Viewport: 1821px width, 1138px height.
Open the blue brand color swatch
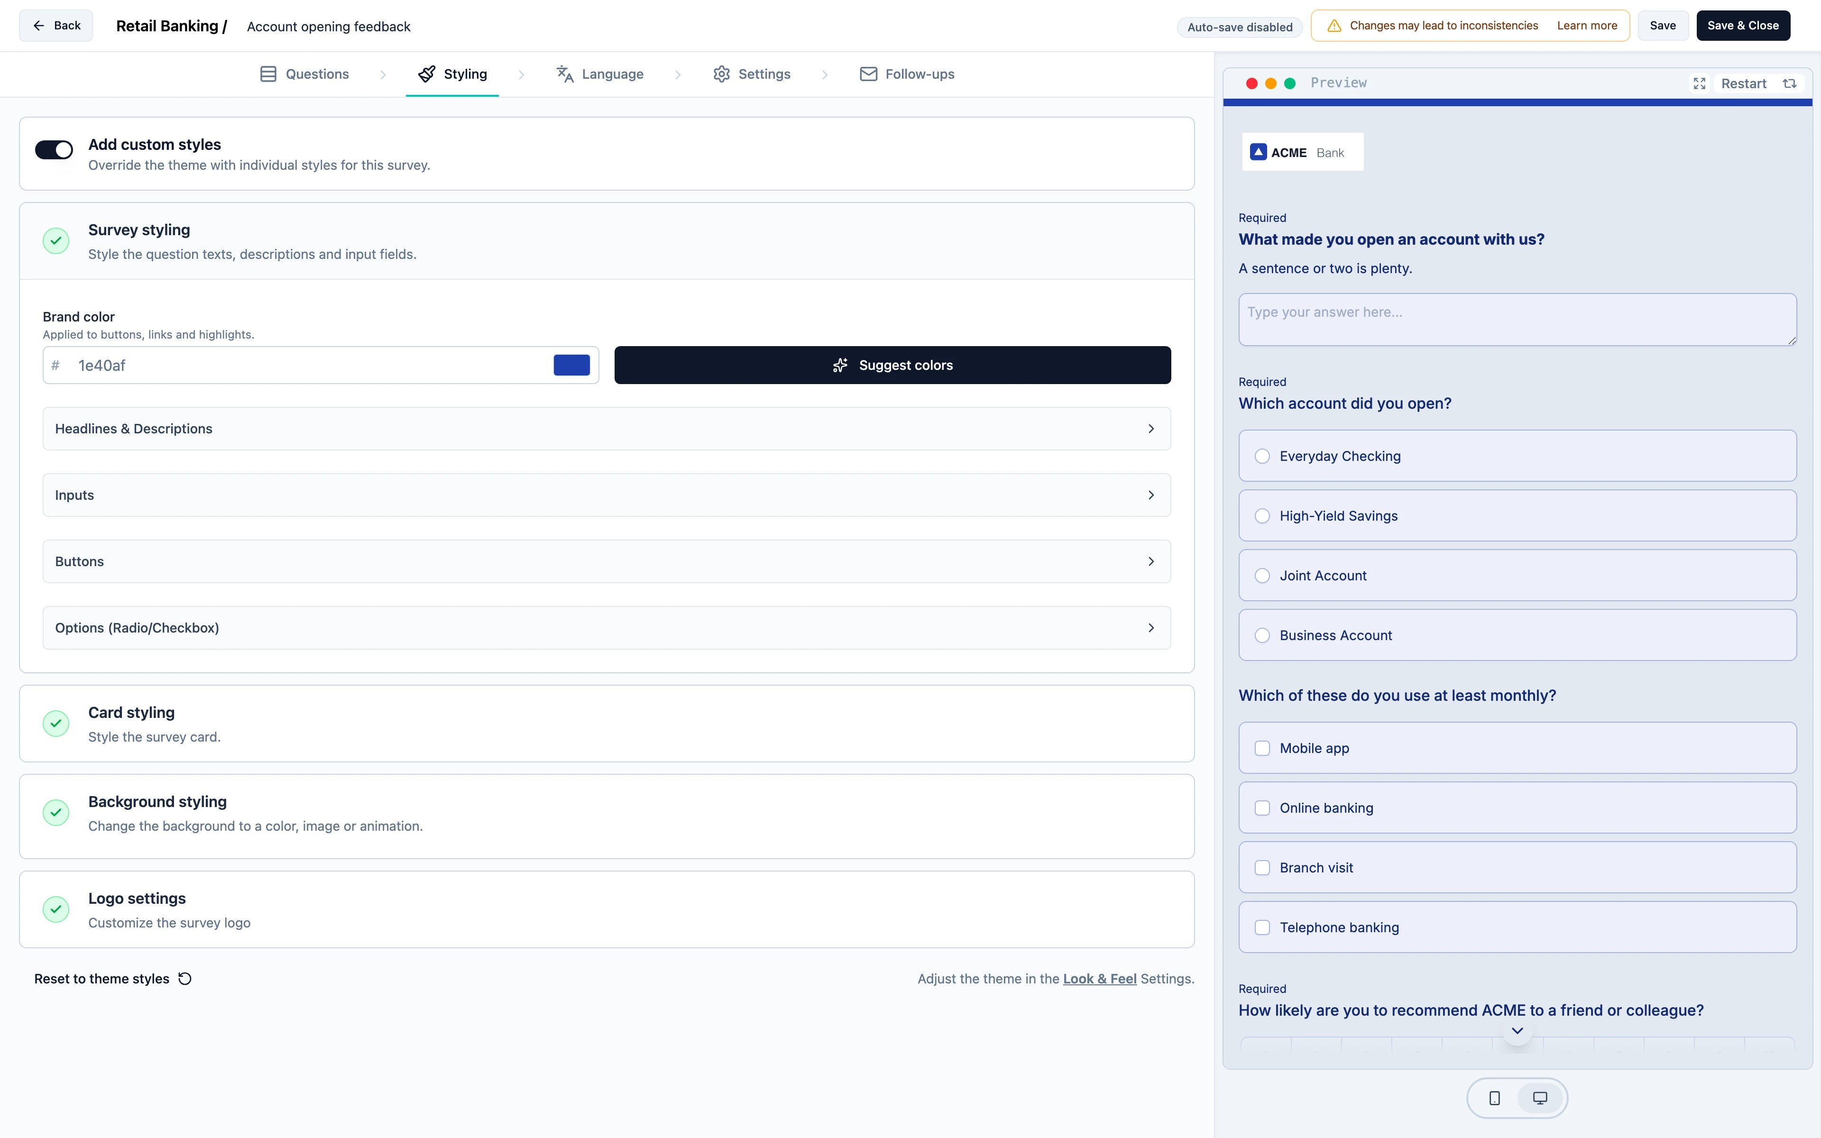[x=572, y=365]
